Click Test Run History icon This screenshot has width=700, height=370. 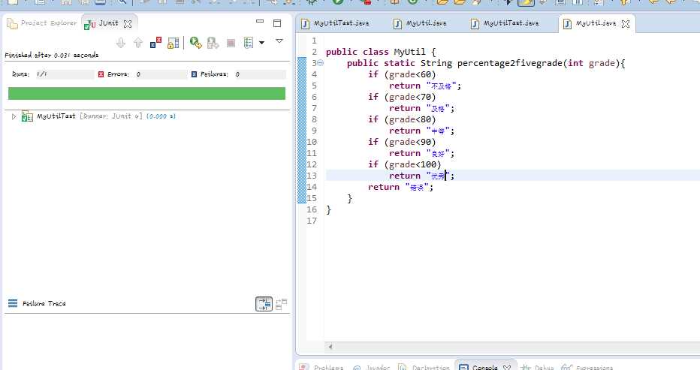click(249, 43)
